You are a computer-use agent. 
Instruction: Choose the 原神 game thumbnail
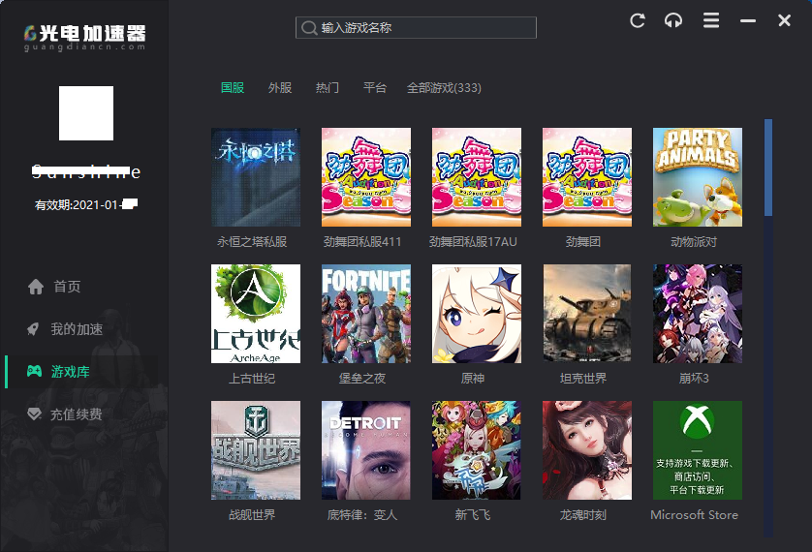coord(477,314)
